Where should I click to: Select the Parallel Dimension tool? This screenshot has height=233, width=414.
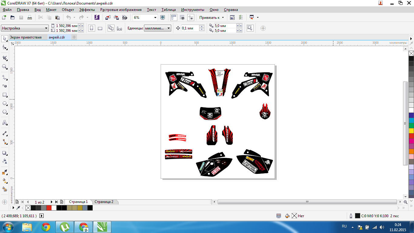5,133
